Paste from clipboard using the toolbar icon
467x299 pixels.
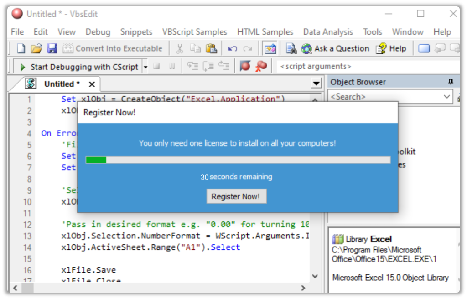(x=211, y=48)
